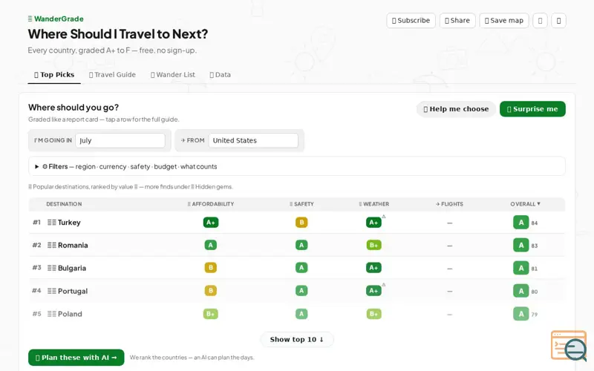The image size is (594, 371).
Task: Click Bulgaria's A safety grade badge
Action: [301, 268]
